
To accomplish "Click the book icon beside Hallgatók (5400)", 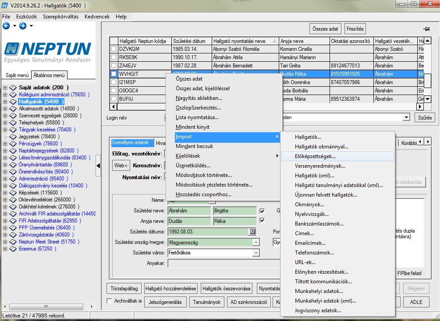I will 13,102.
